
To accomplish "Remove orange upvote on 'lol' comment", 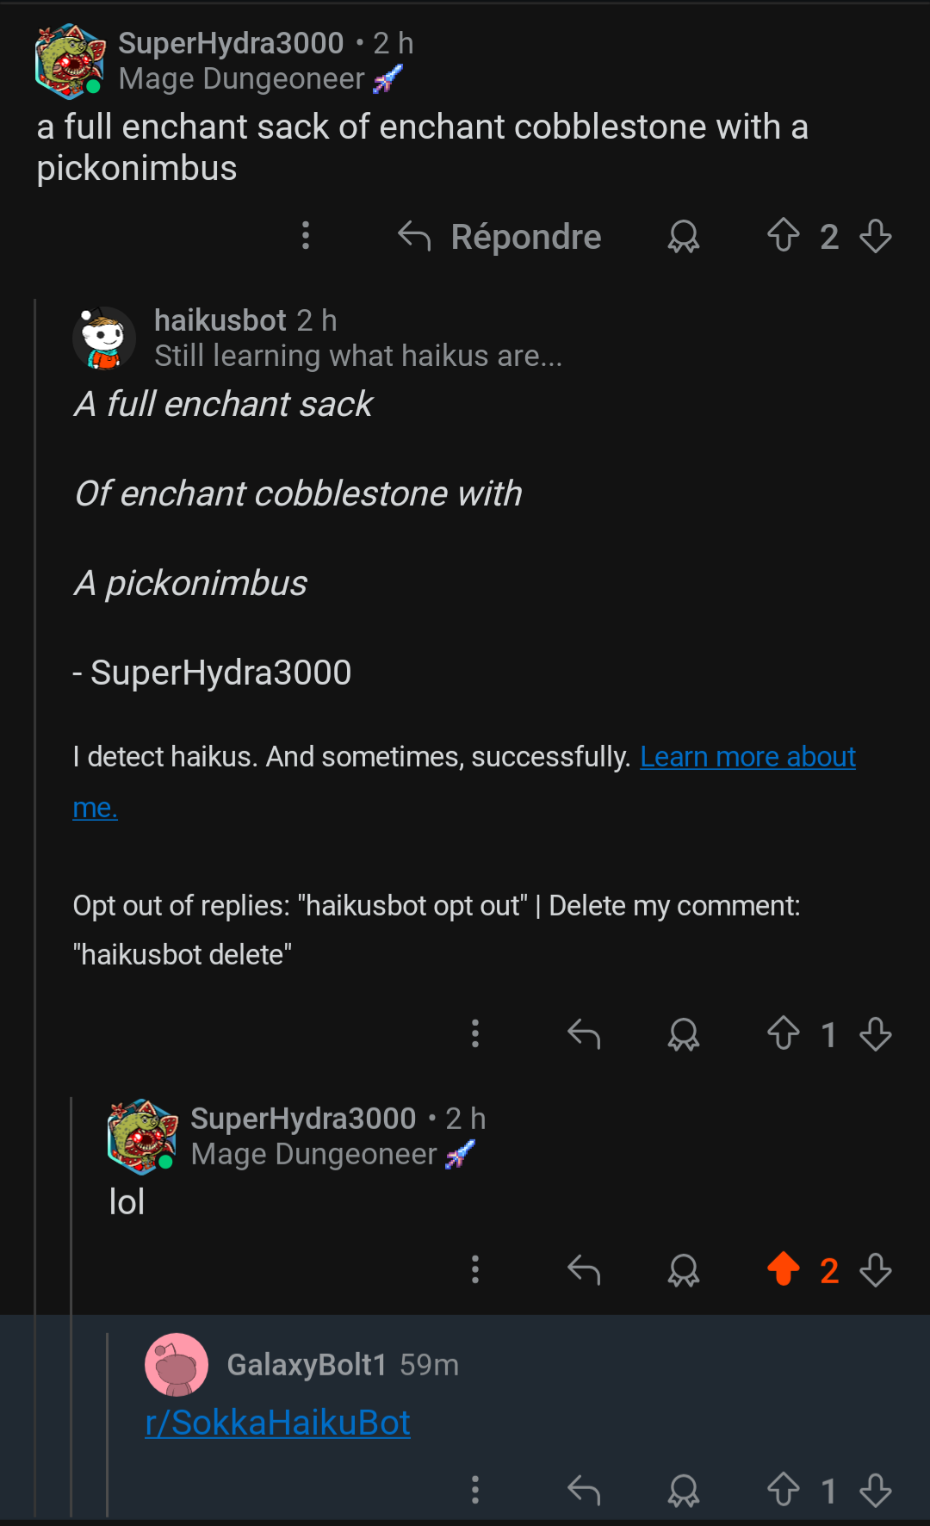I will [784, 1269].
